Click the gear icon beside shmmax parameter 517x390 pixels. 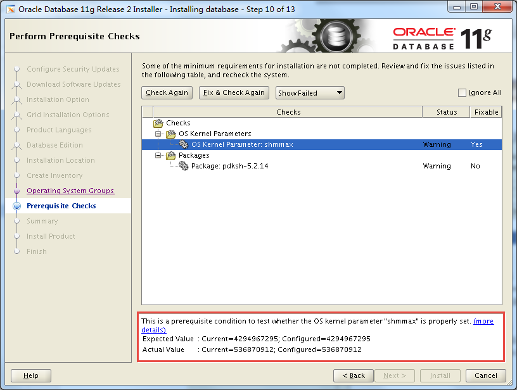[x=182, y=144]
